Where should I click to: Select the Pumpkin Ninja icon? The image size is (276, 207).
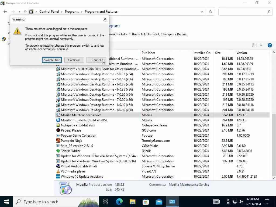(x=58, y=141)
